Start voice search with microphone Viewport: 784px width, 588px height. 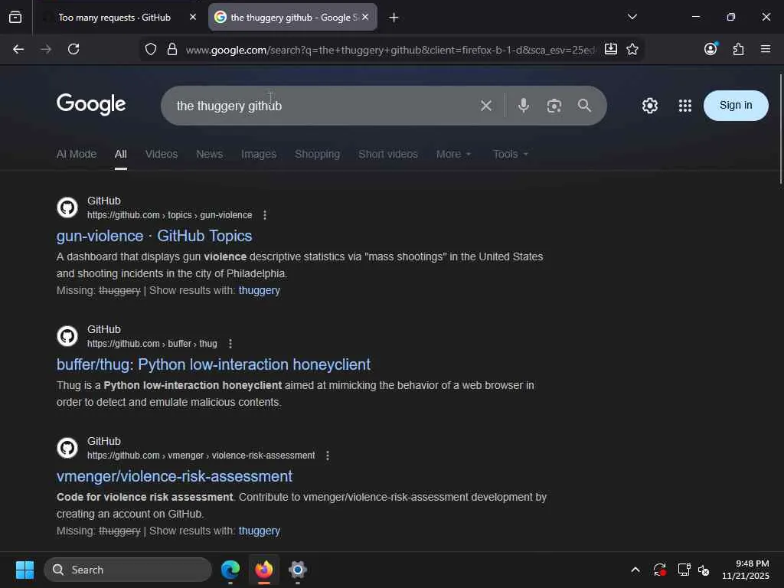click(x=524, y=106)
